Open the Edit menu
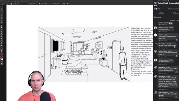 coord(8,1)
